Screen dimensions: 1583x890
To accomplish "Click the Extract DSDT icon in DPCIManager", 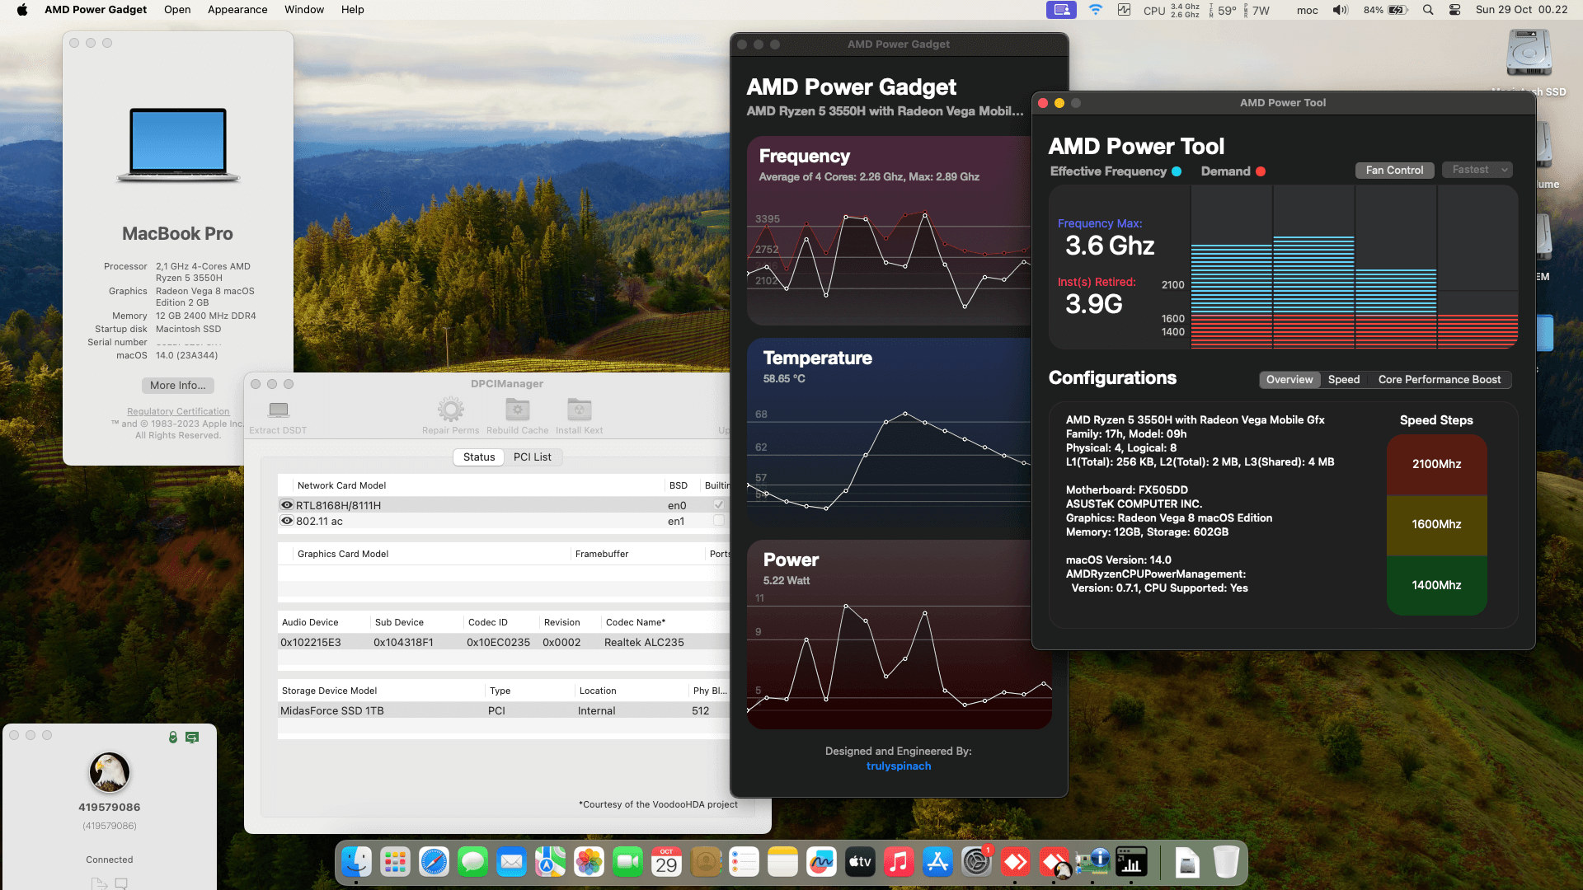I will pyautogui.click(x=279, y=410).
